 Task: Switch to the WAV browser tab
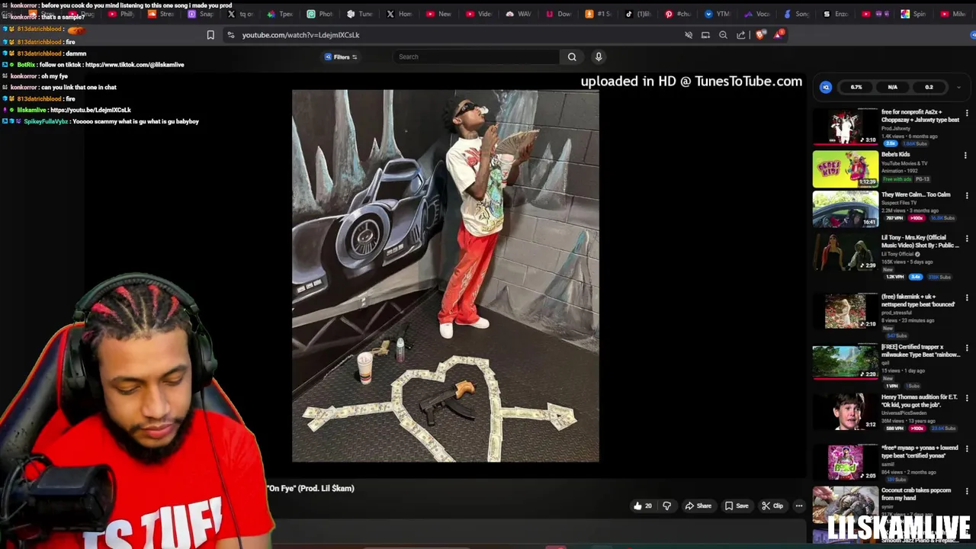coord(518,14)
